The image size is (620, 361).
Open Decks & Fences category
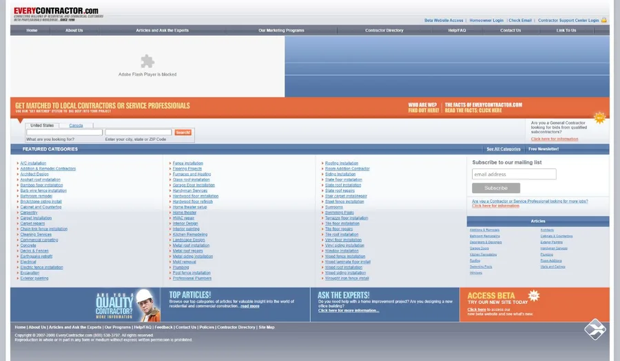(34, 250)
